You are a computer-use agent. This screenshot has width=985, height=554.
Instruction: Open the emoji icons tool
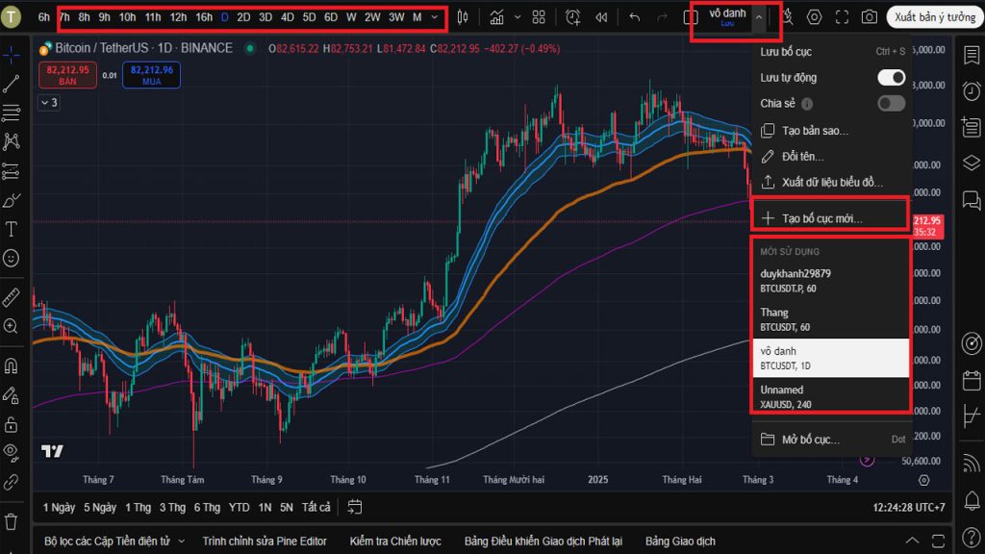[x=12, y=258]
